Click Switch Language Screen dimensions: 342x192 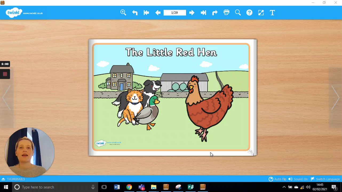point(325,179)
